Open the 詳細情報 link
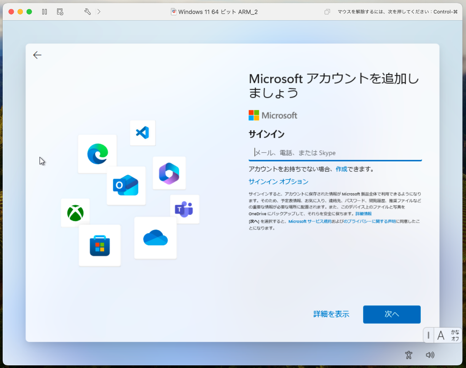The image size is (466, 368). pos(363,214)
